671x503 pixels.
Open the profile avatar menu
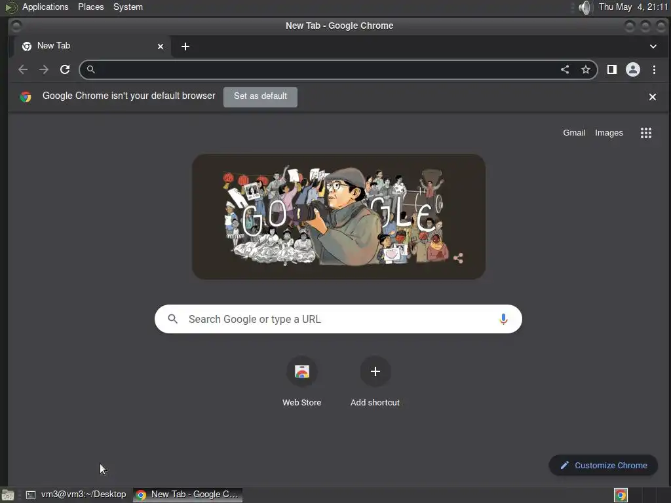tap(633, 69)
